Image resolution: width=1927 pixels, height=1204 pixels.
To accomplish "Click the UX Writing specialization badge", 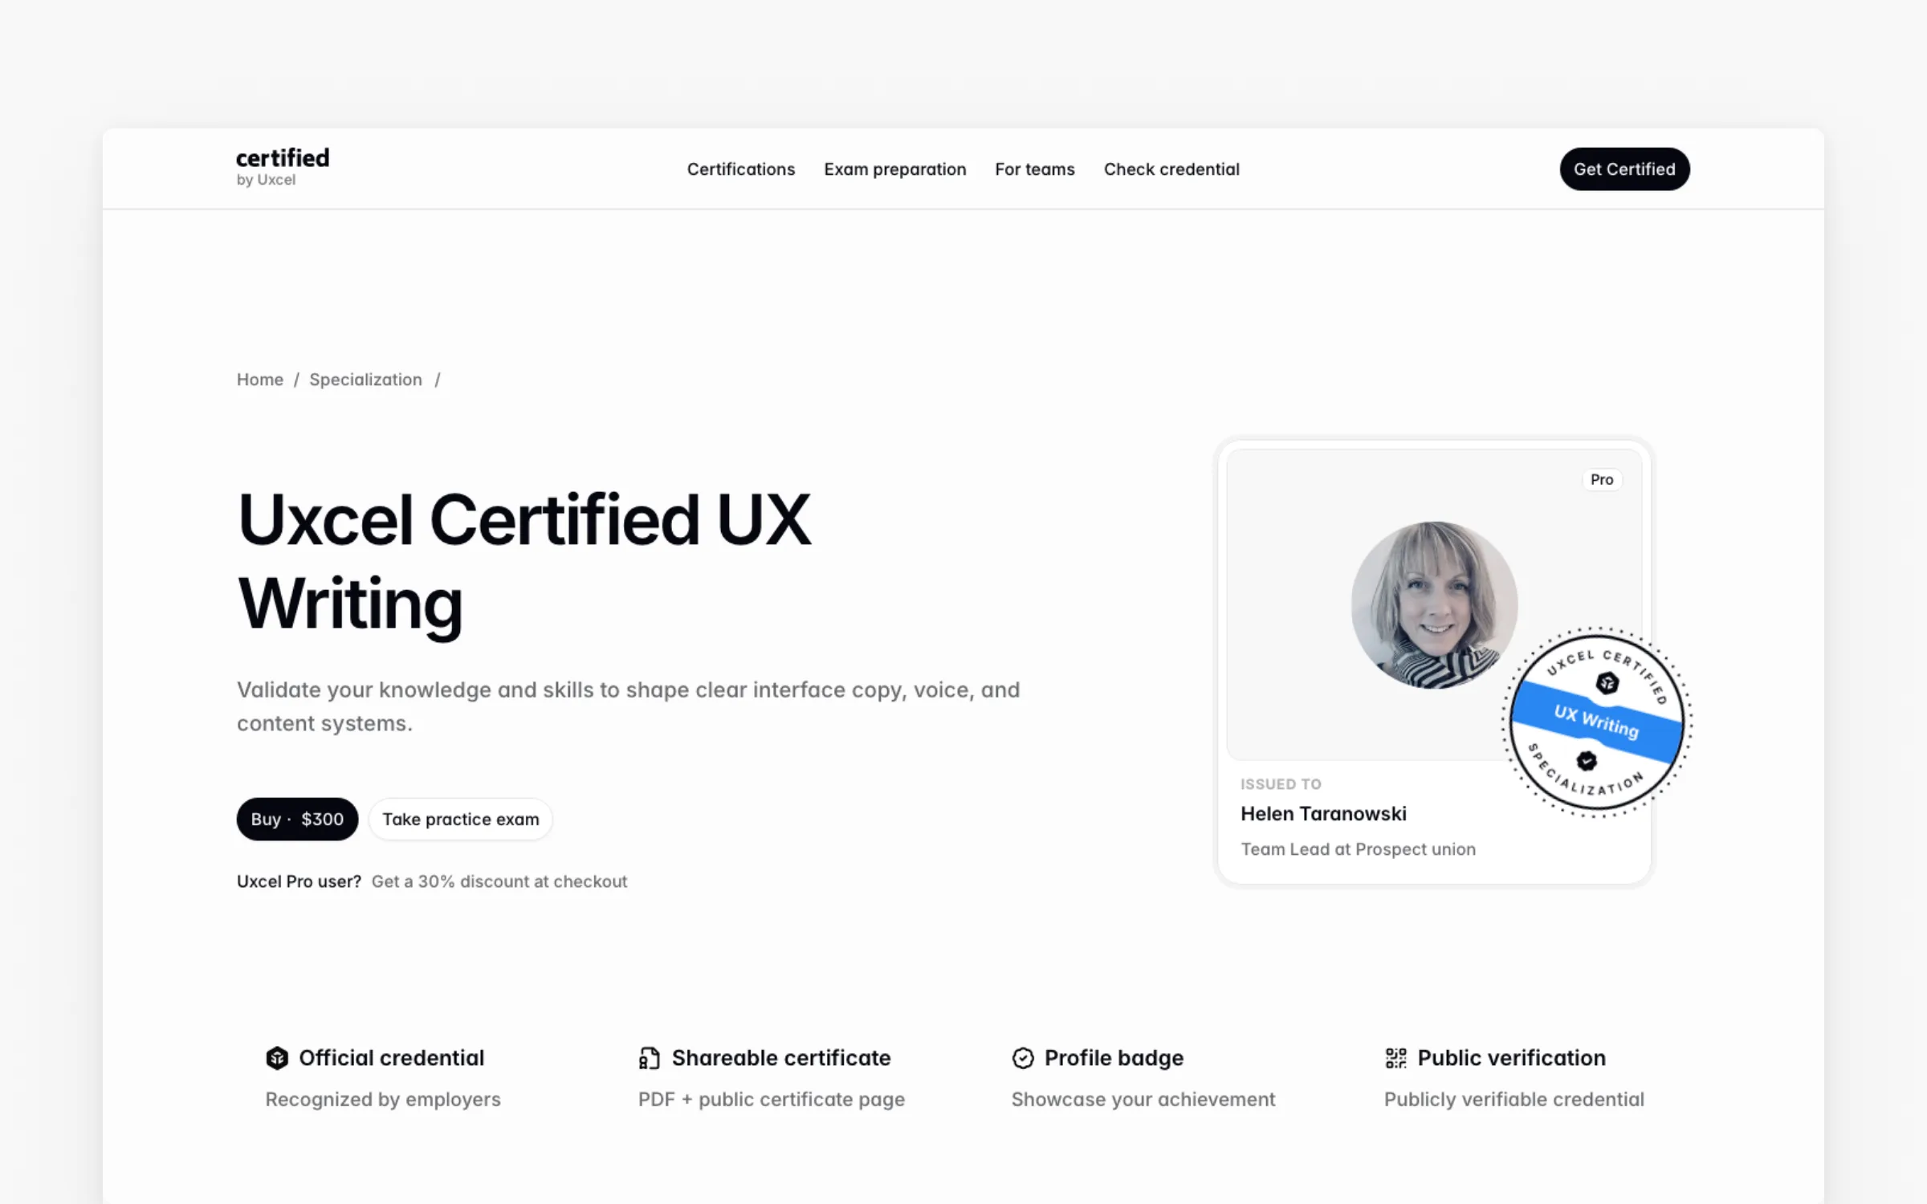I will coord(1596,722).
